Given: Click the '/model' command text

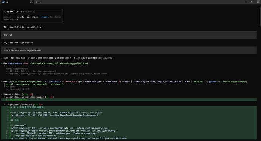Looking at the screenshot, I should (45, 17).
